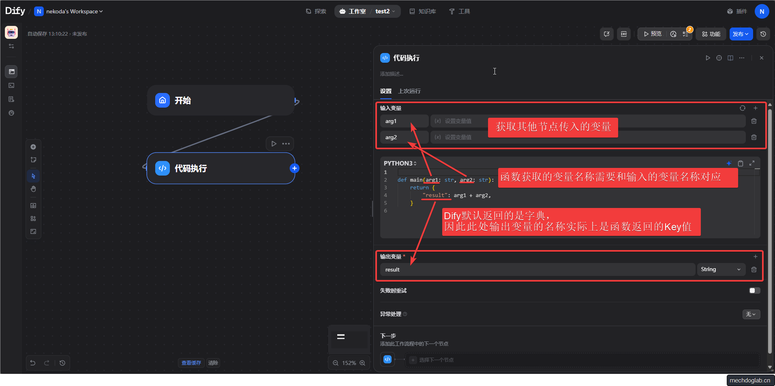Expand the 发布 publish dropdown
The height and width of the screenshot is (386, 775).
(x=741, y=34)
